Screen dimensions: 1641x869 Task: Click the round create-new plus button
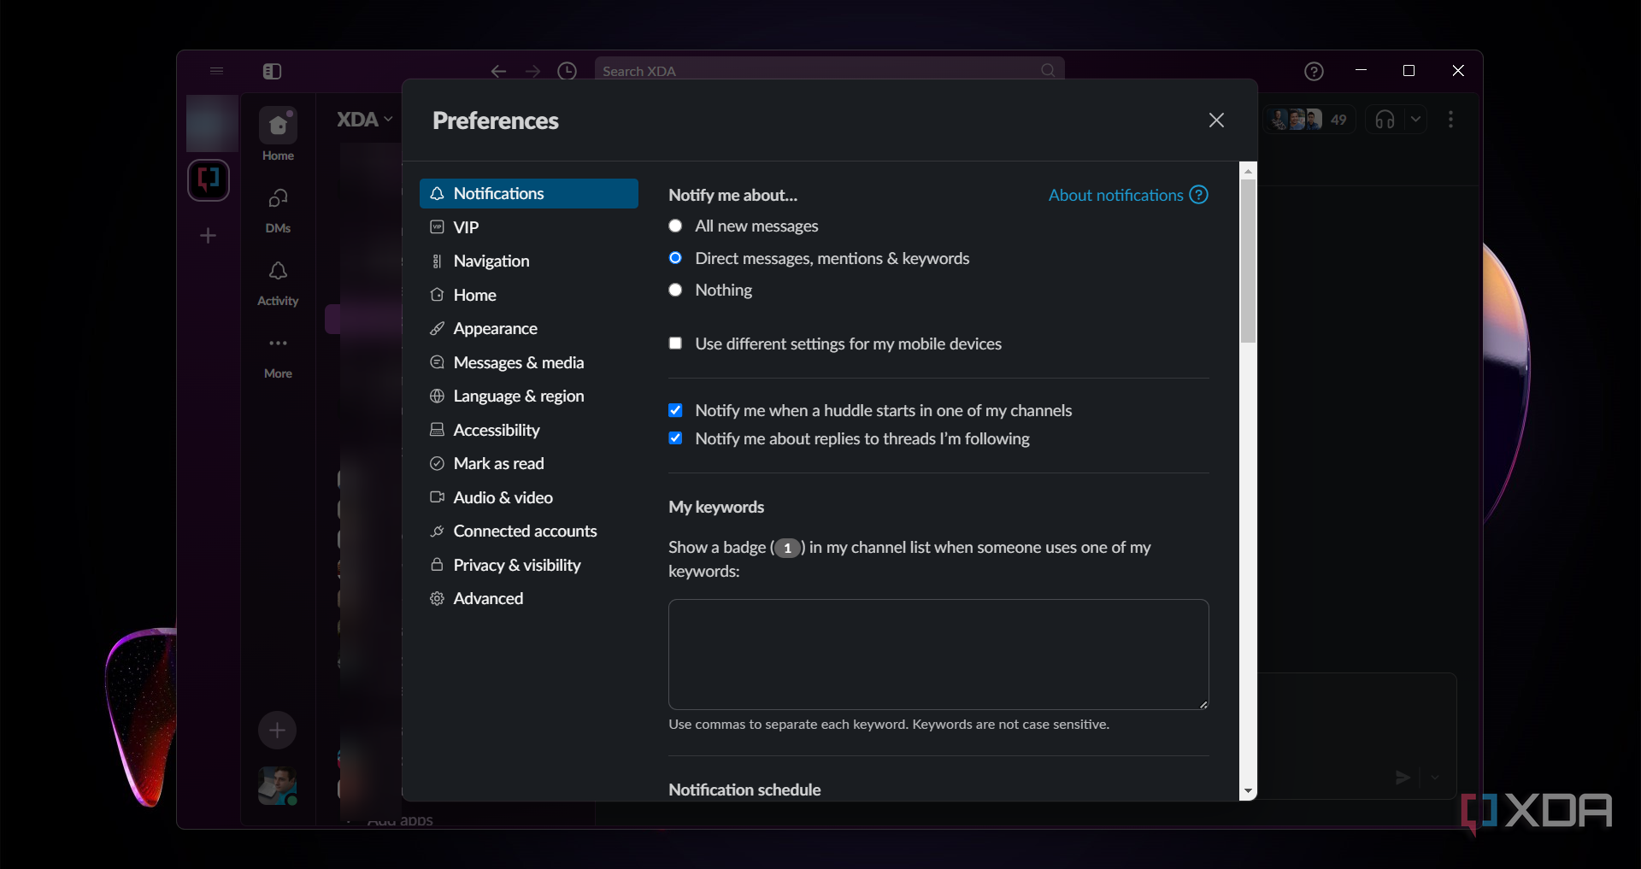[277, 730]
